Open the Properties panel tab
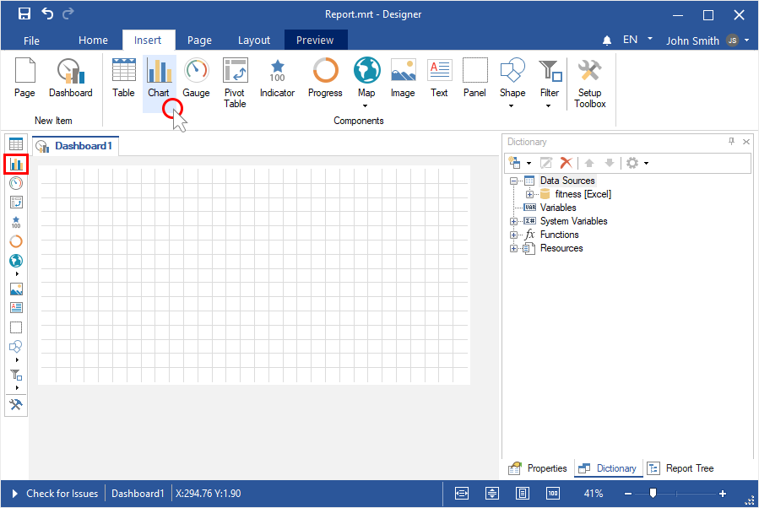 pyautogui.click(x=538, y=468)
